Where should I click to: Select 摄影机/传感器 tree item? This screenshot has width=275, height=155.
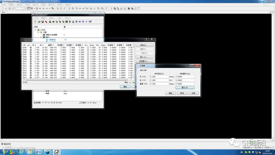[x=51, y=35]
